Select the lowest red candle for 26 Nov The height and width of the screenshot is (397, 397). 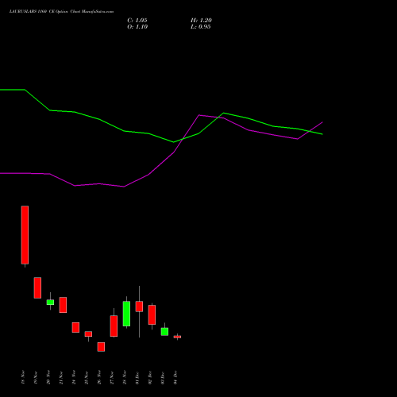101,347
